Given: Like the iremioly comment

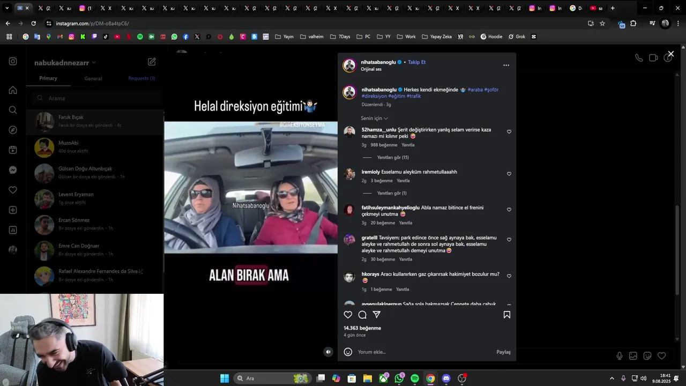Looking at the screenshot, I should [x=509, y=174].
